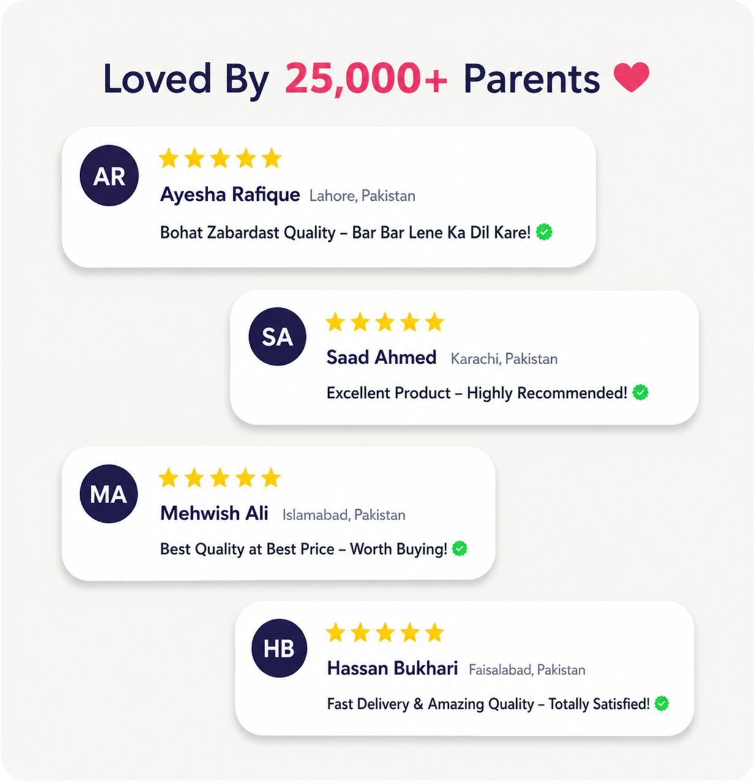Click the 25,000+ text in heading
Screen dimensions: 755x781
[367, 79]
